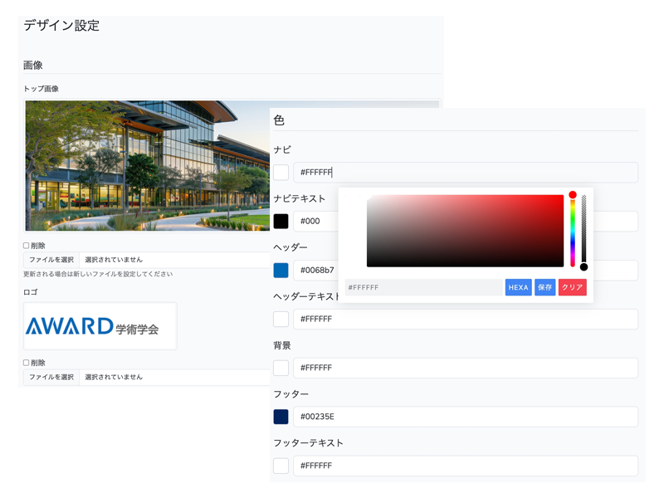Click the フッター hex value field
664x498 pixels.
465,417
